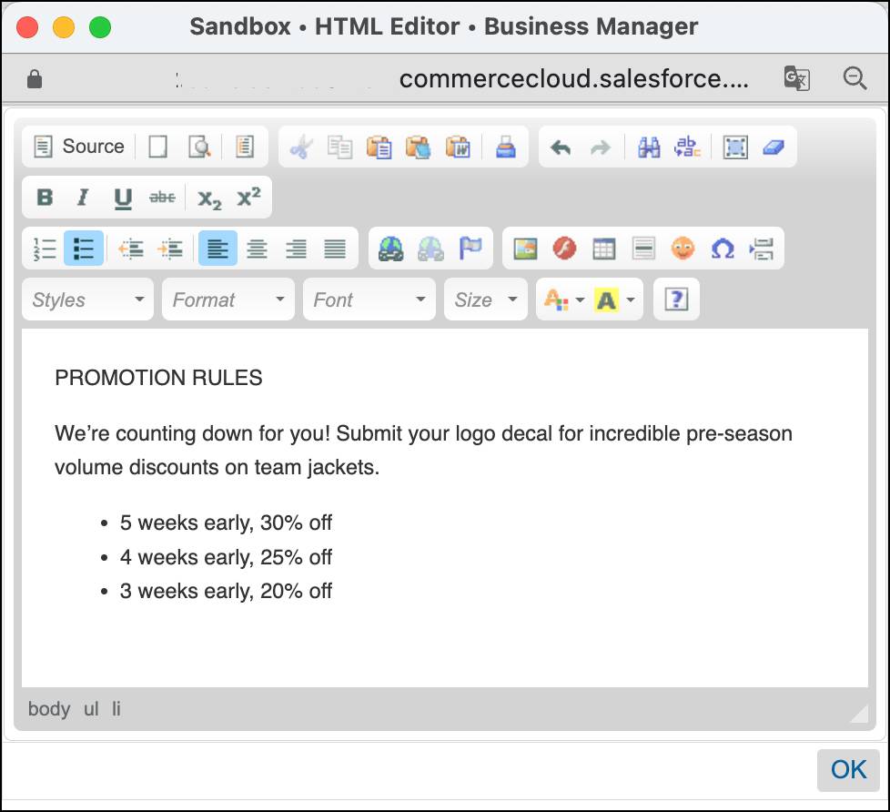This screenshot has width=890, height=812.
Task: Open the Templates icon
Action: click(245, 147)
